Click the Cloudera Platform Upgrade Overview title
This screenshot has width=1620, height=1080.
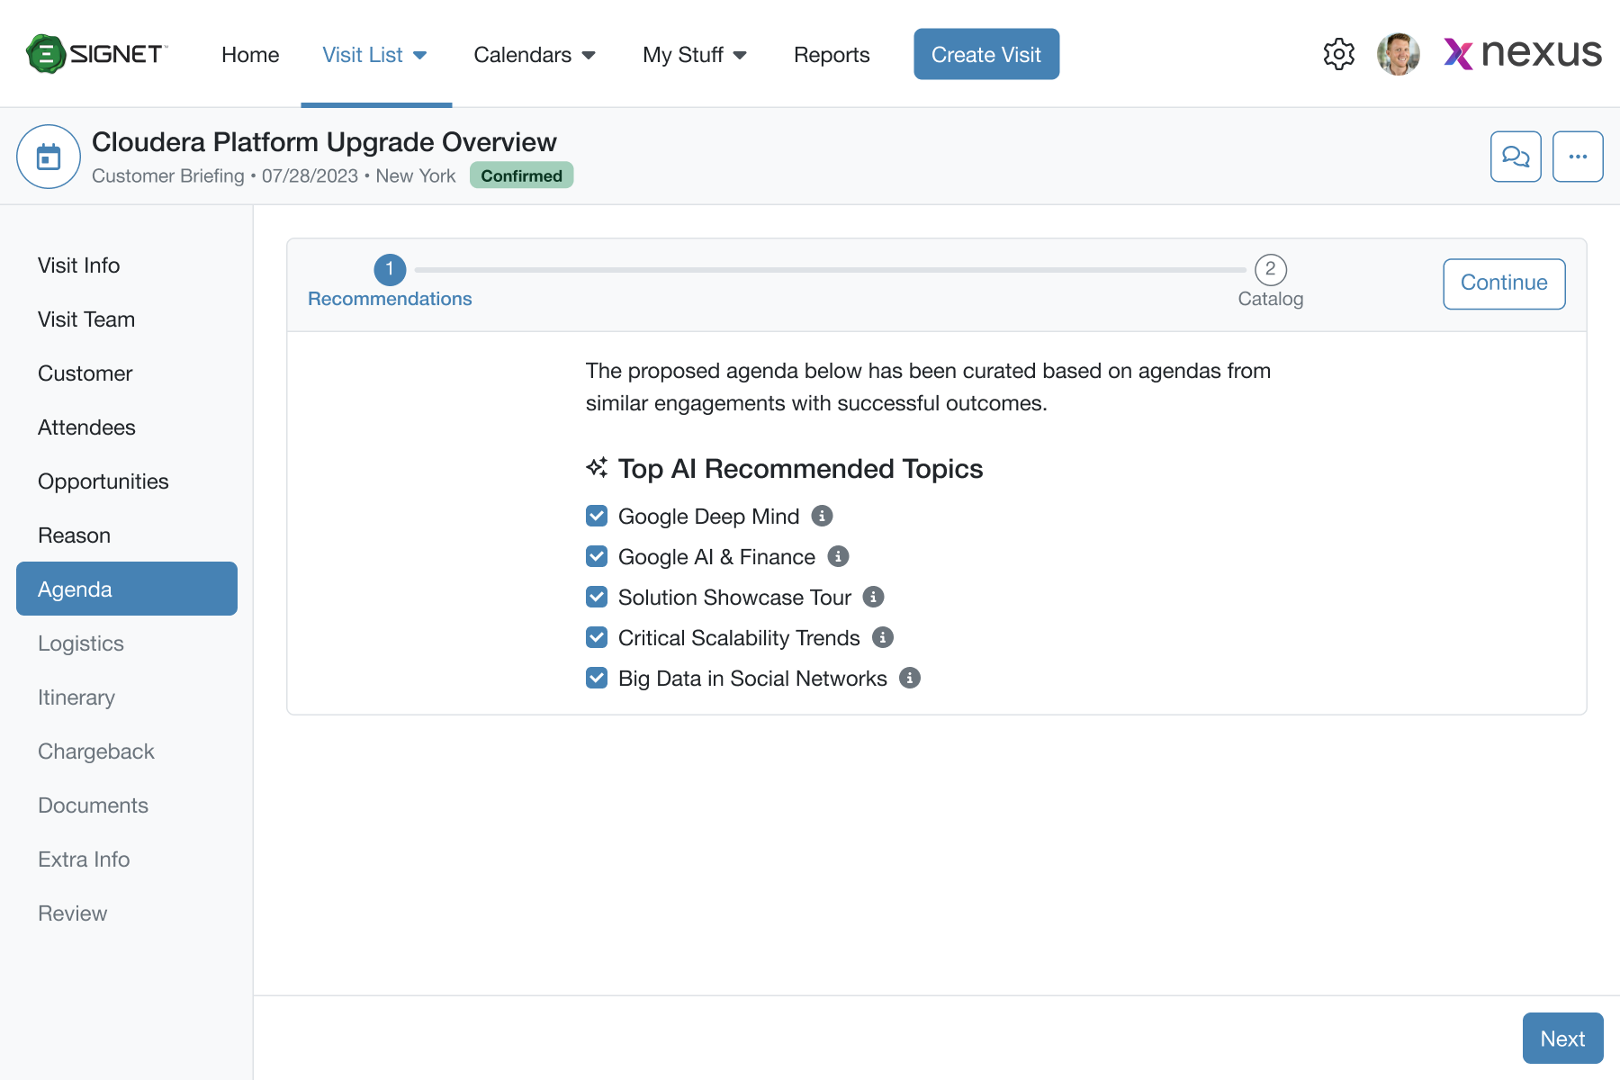click(324, 142)
